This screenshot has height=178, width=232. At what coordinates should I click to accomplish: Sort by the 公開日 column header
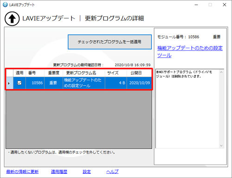pyautogui.click(x=139, y=73)
